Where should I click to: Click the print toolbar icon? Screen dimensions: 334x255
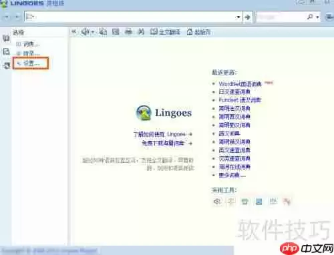point(128,32)
